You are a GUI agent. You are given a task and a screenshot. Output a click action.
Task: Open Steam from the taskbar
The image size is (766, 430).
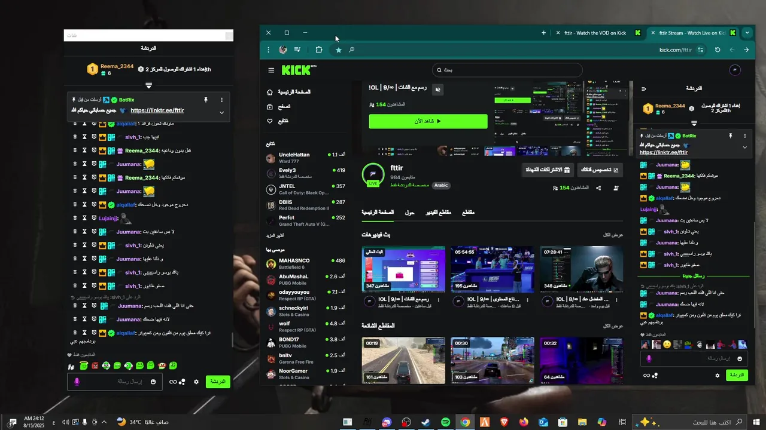(x=426, y=422)
